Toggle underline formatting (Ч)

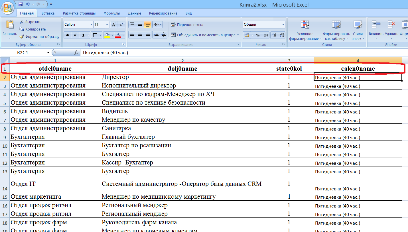pos(83,35)
